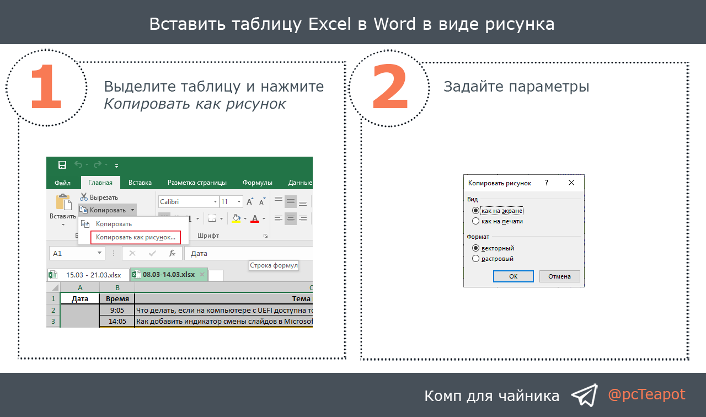Open the Шрифт group dialog launcher

click(x=265, y=236)
